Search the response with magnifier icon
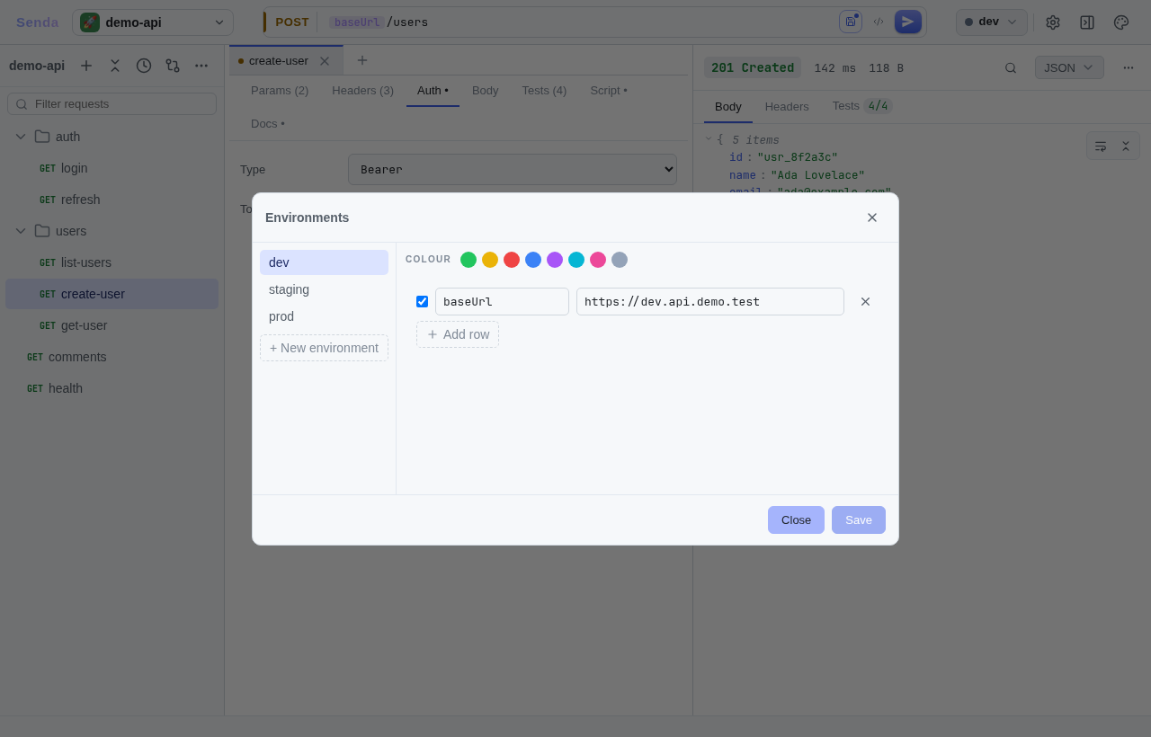The height and width of the screenshot is (737, 1151). (x=1011, y=67)
